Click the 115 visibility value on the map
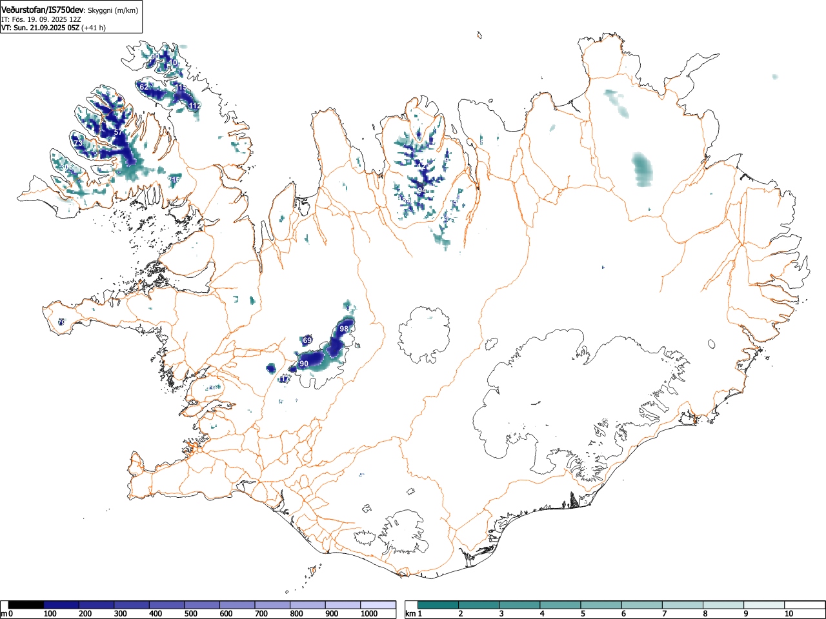The width and height of the screenshot is (826, 619). [181, 88]
